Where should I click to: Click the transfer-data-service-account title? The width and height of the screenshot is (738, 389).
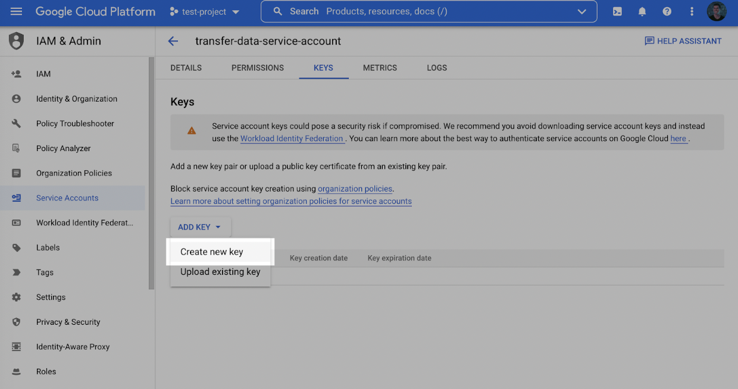coord(268,41)
